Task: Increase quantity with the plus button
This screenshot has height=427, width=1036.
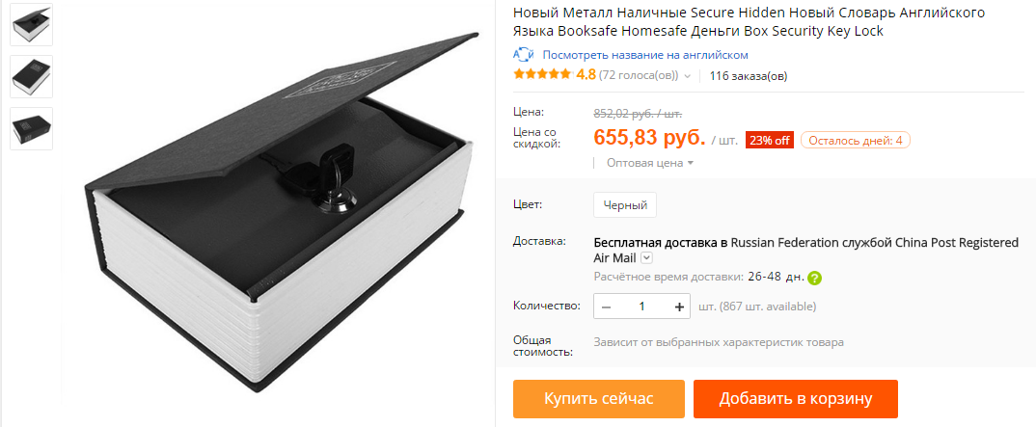Action: pyautogui.click(x=678, y=307)
